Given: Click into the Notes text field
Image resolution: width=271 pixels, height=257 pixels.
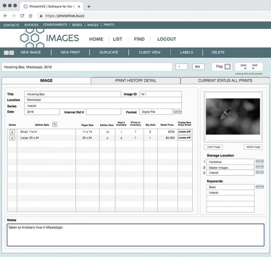Looking at the screenshot, I should point(135,235).
